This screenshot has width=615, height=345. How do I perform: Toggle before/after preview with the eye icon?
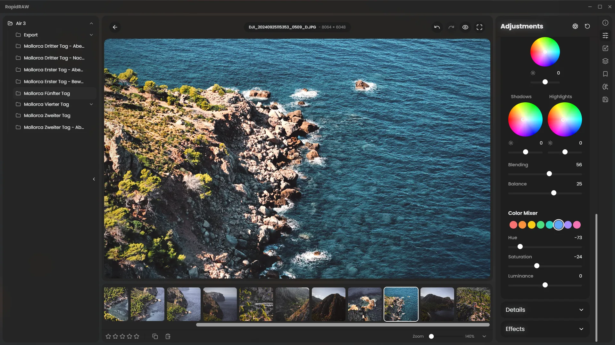[465, 27]
